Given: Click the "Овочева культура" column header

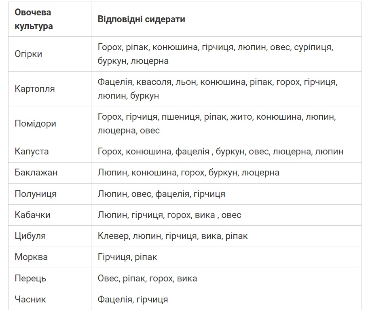Looking at the screenshot, I should point(34,19).
